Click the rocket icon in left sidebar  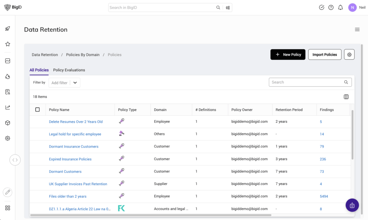pyautogui.click(x=8, y=29)
